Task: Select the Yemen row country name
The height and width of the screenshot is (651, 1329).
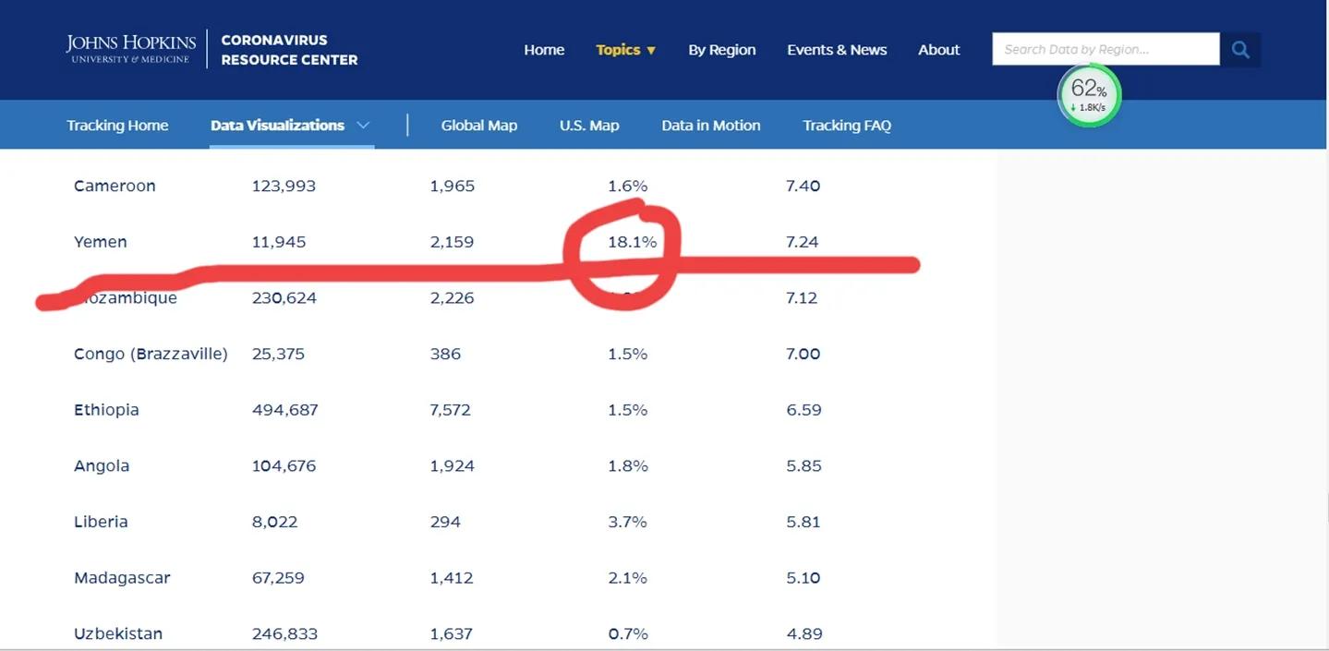Action: point(101,242)
